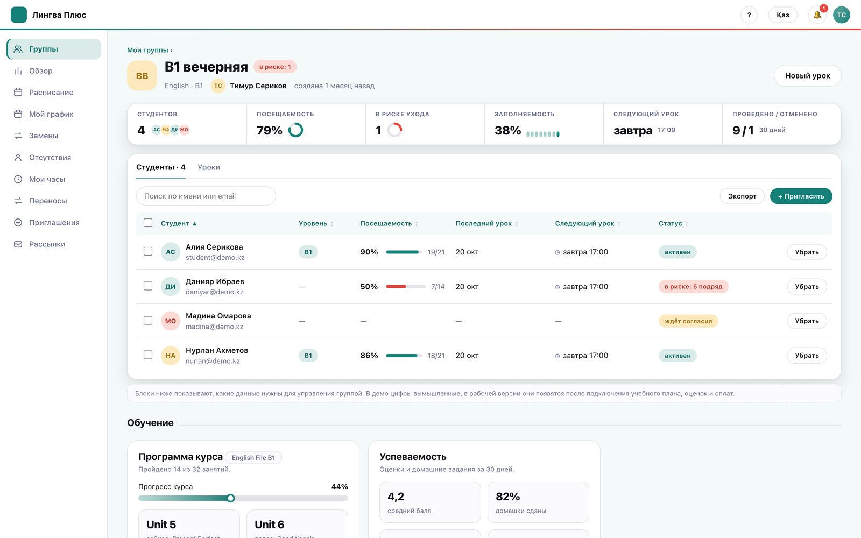Viewport: 861px width, 538px height.
Task: Click the Замены swap arrows icon
Action: 18,136
